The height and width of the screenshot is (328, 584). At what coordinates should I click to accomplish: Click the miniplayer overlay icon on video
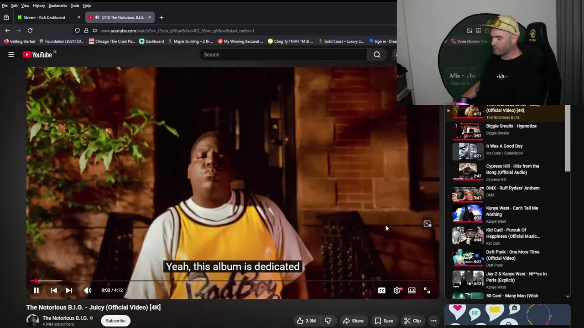click(x=427, y=224)
